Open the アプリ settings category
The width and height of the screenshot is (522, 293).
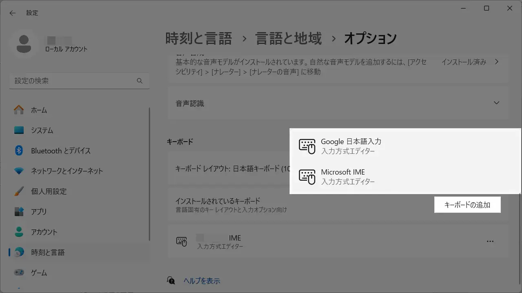click(39, 212)
